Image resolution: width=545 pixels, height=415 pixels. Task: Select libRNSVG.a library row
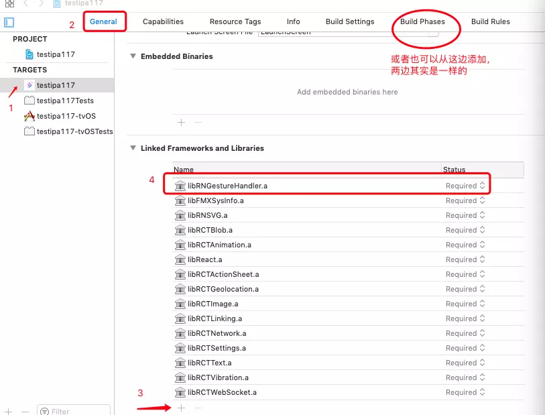click(348, 215)
